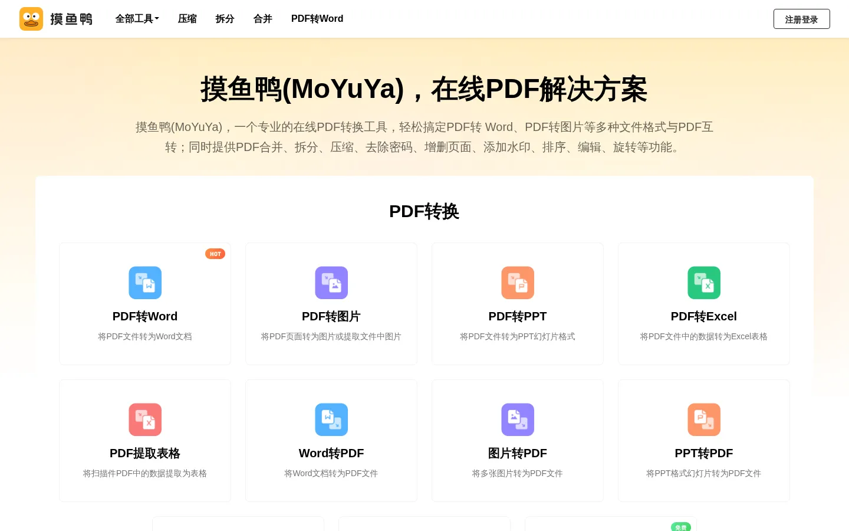Click description 将多张图片转为PDF文件
This screenshot has height=531, width=849.
point(518,473)
